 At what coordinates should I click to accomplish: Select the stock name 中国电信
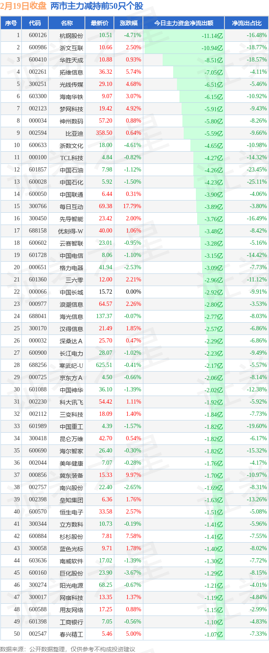[71, 256]
